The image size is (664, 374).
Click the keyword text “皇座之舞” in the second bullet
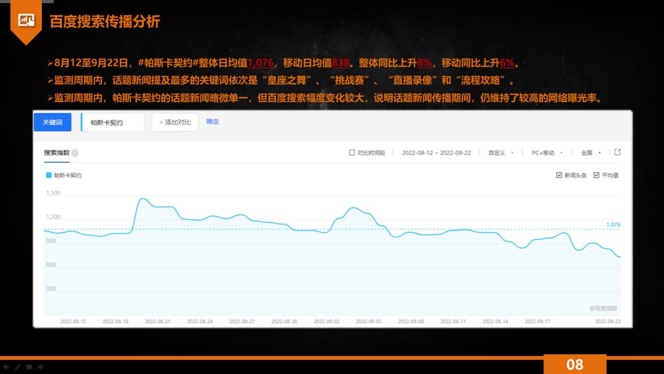click(x=287, y=81)
